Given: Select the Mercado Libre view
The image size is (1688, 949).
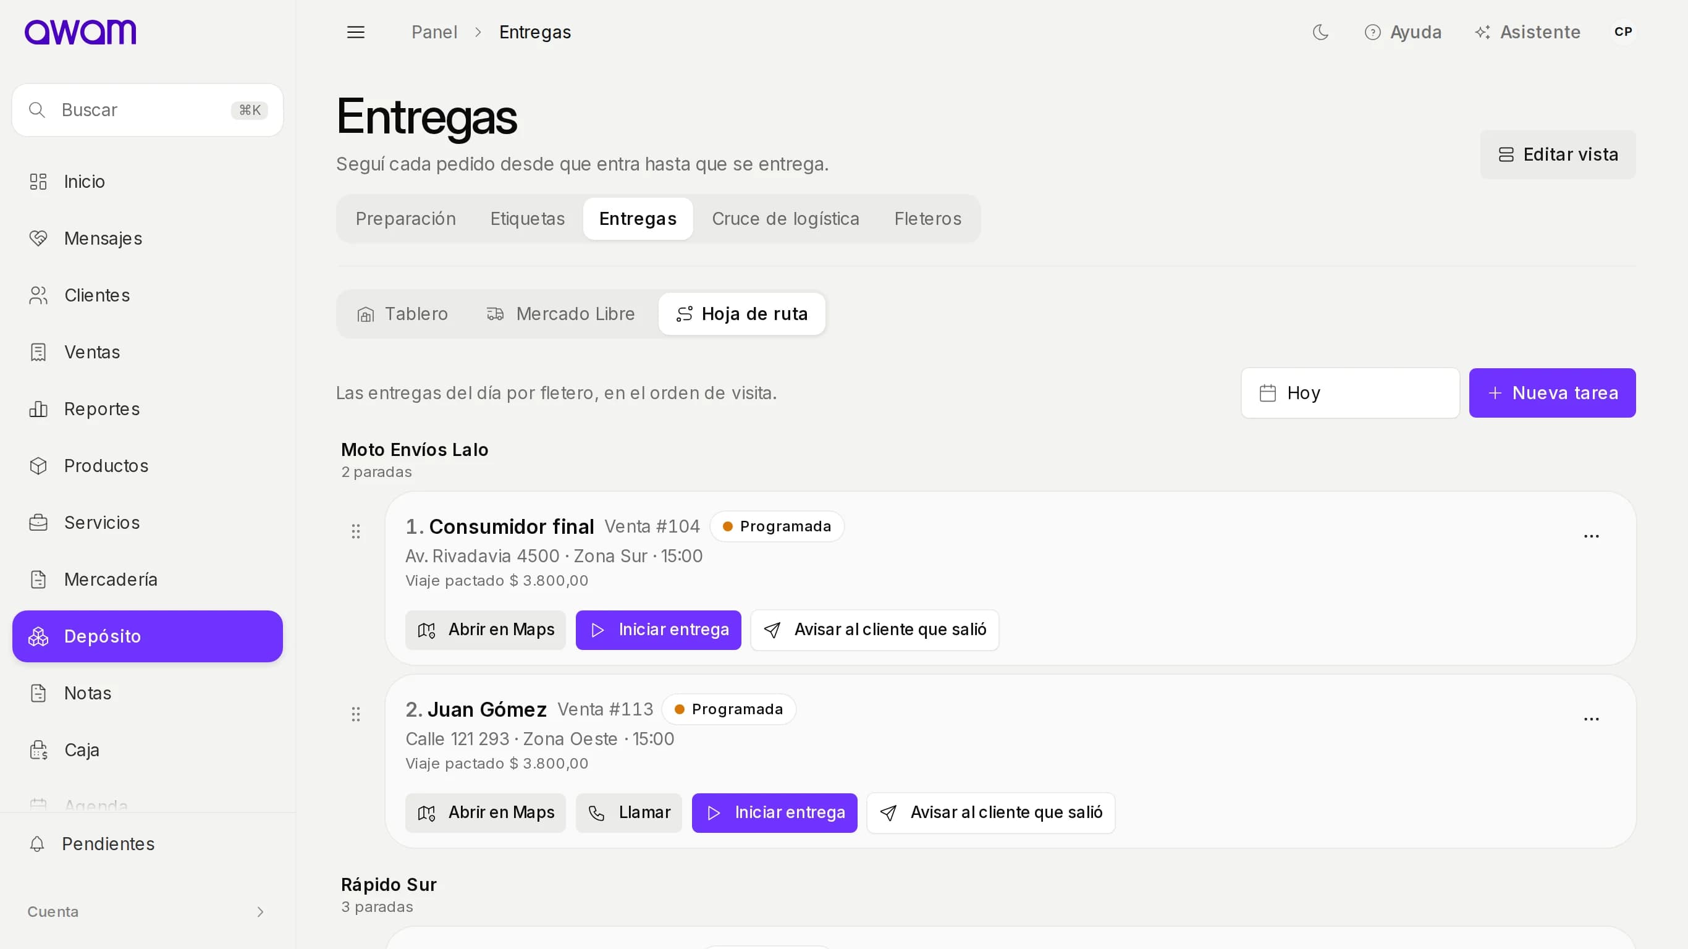Looking at the screenshot, I should (x=561, y=314).
